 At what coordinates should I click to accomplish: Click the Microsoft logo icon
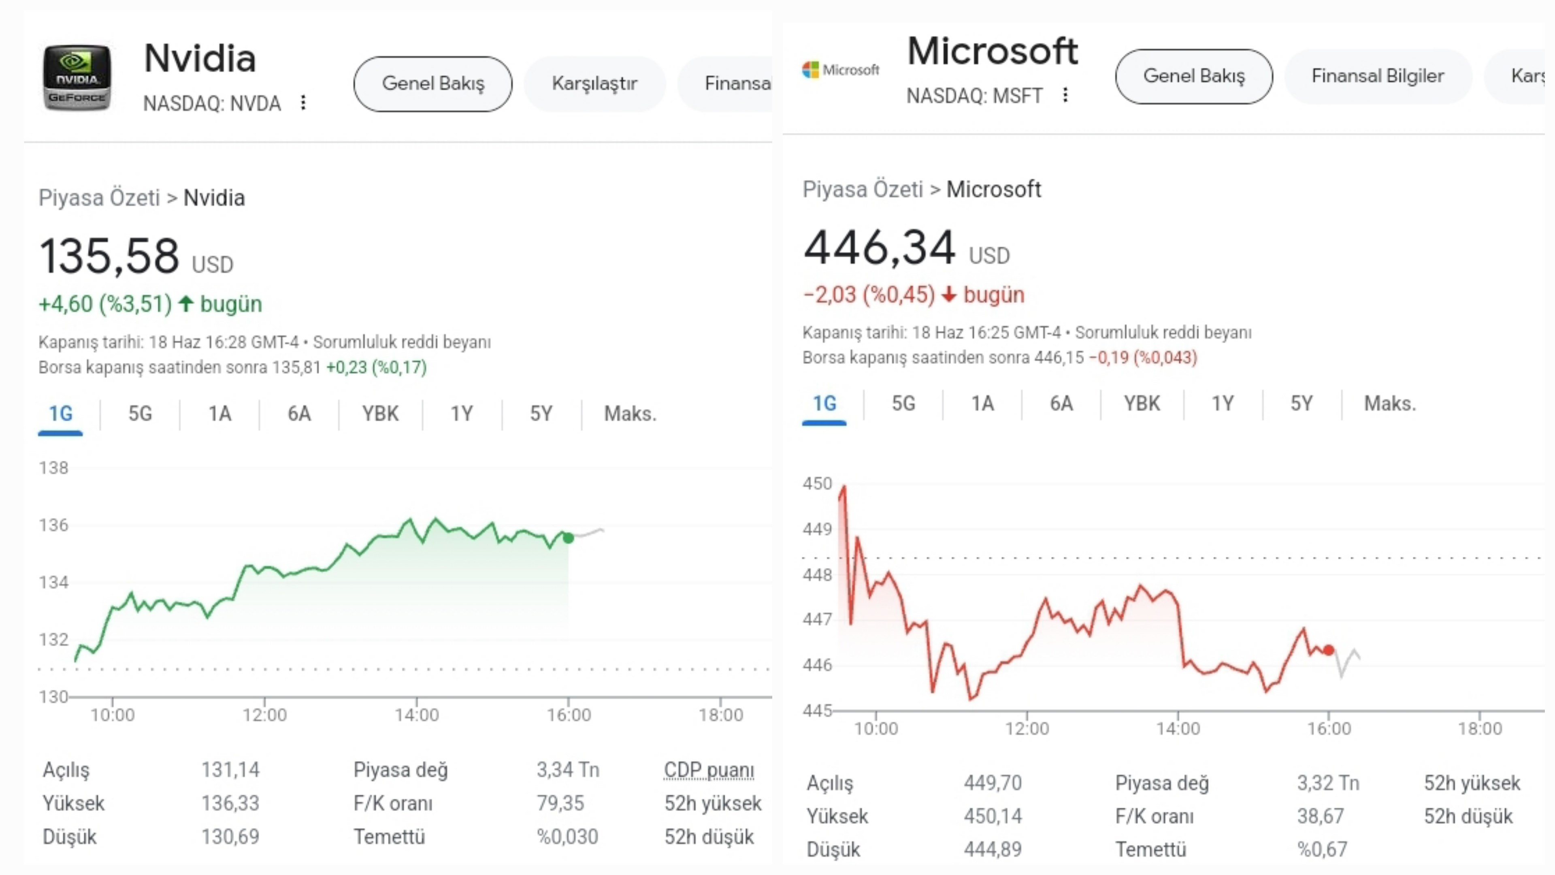coord(840,70)
